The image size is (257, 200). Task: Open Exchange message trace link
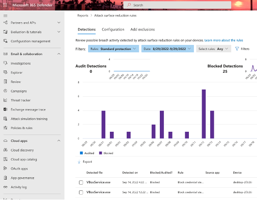click(x=28, y=110)
